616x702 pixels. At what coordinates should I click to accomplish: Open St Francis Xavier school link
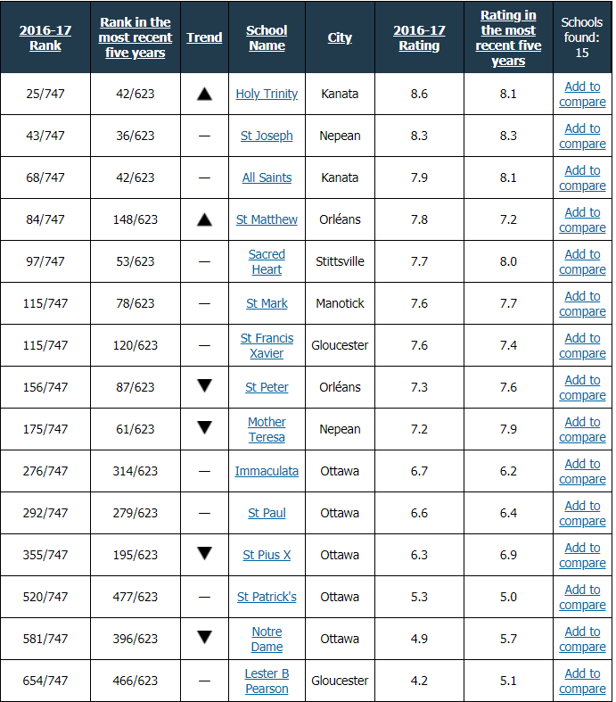(267, 345)
